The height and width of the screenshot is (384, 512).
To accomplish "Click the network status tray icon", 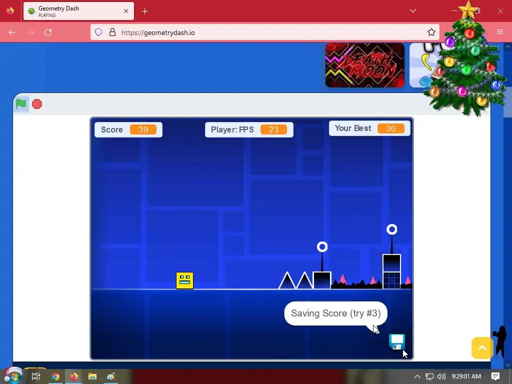I will click(429, 376).
